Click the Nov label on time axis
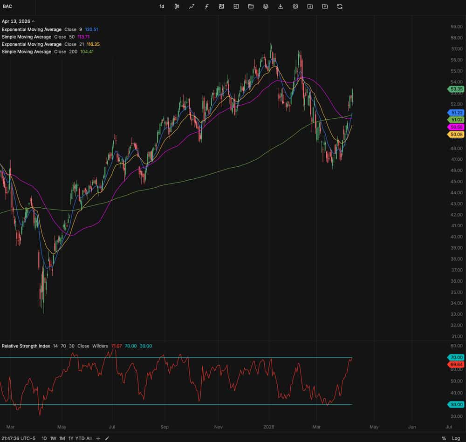 pos(219,427)
